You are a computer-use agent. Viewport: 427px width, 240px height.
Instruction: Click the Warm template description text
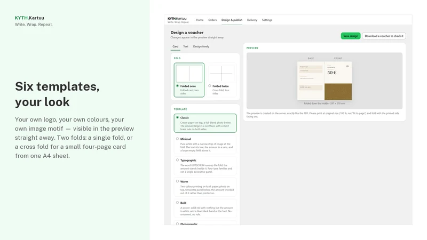(207, 190)
